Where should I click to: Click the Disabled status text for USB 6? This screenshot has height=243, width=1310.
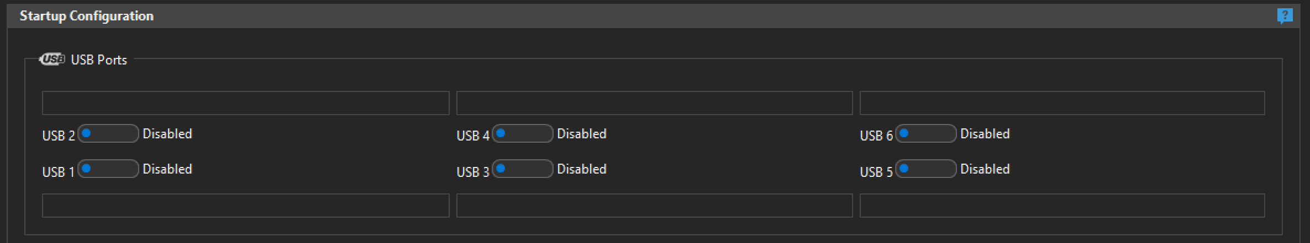[985, 134]
